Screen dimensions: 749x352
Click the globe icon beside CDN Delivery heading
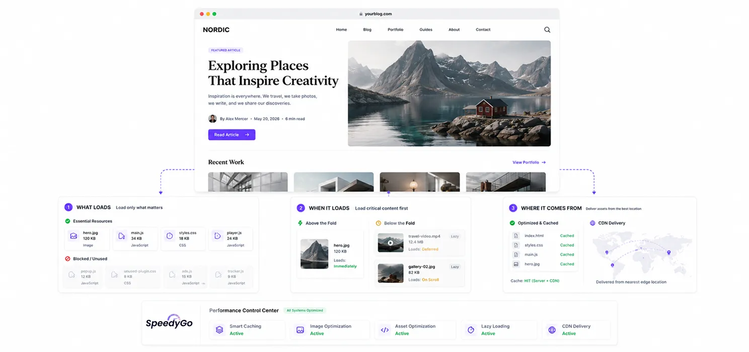592,223
